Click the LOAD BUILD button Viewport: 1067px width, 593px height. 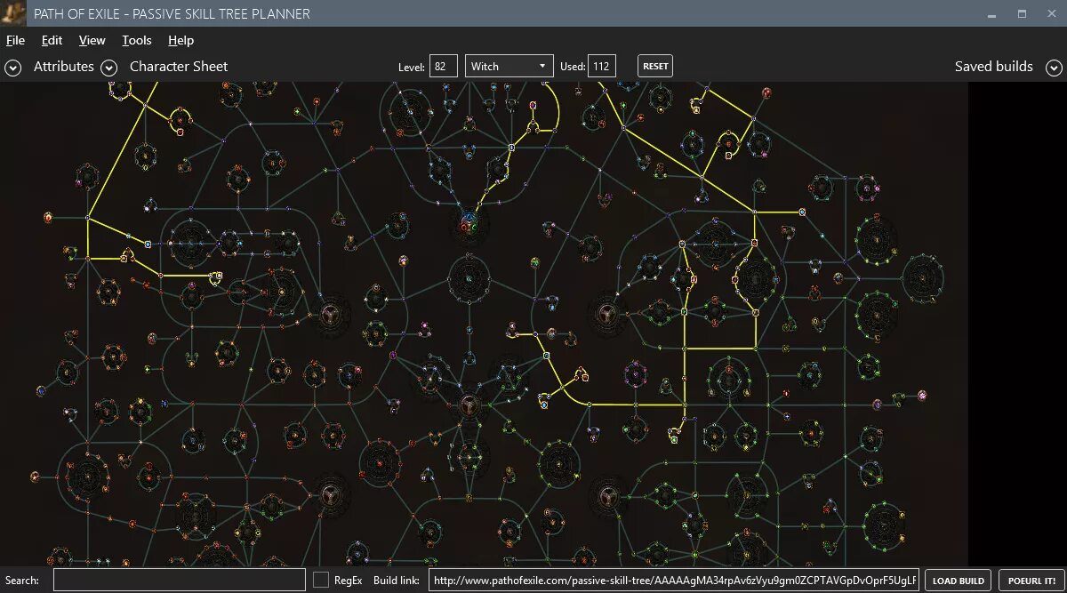959,581
